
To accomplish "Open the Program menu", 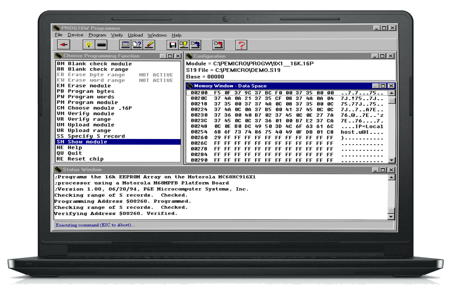I will coord(97,35).
